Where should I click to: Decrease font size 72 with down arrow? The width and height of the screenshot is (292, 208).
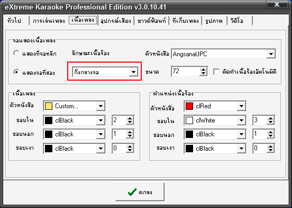pos(203,74)
